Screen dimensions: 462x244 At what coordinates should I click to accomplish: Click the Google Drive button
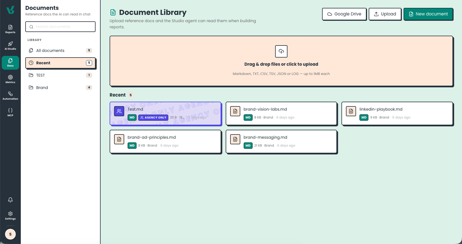click(344, 14)
